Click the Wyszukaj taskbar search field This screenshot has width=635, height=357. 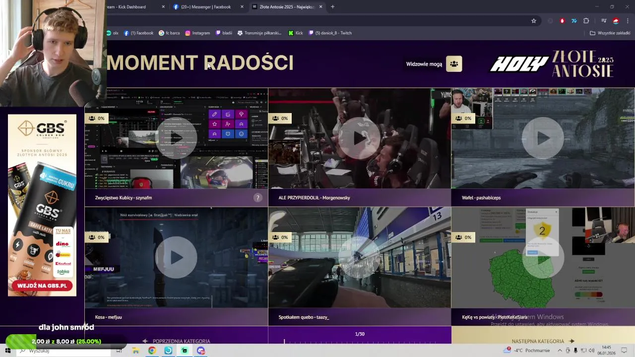pyautogui.click(x=63, y=351)
